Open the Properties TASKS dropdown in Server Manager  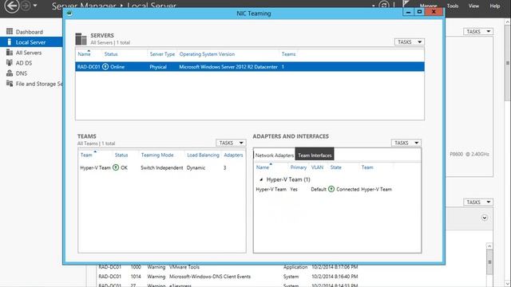pyautogui.click(x=477, y=31)
